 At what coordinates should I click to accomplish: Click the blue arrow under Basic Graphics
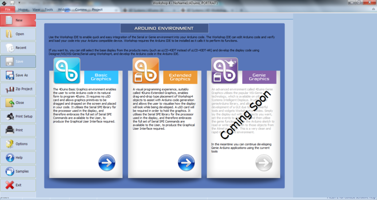(x=106, y=163)
